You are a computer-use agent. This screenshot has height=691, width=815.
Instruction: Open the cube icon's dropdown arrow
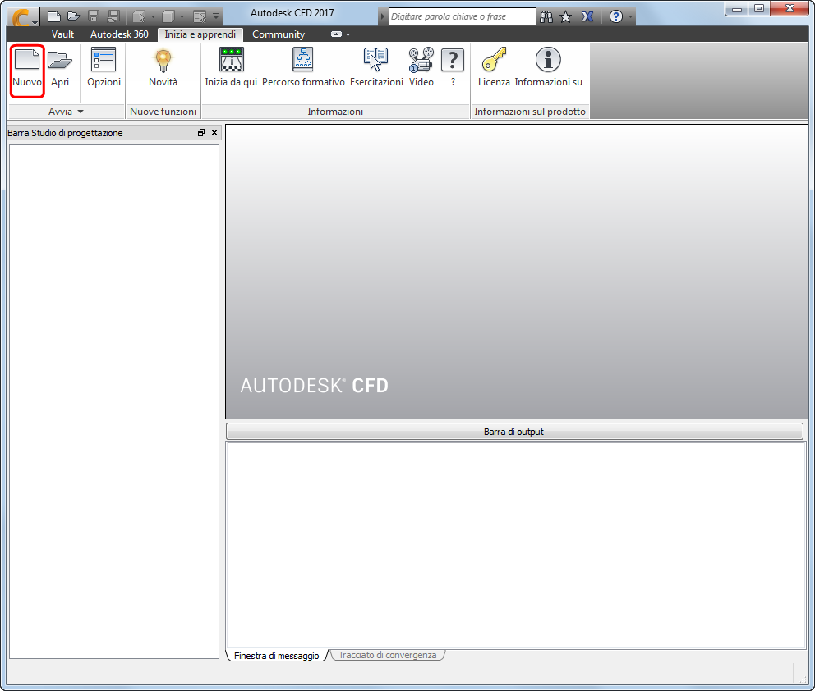pos(182,16)
